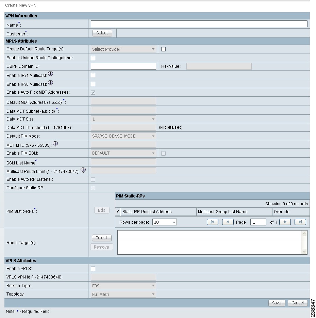Screen dimensions: 316x318
Task: Show info icon next to Multicast Route Limit
Action: (83, 170)
